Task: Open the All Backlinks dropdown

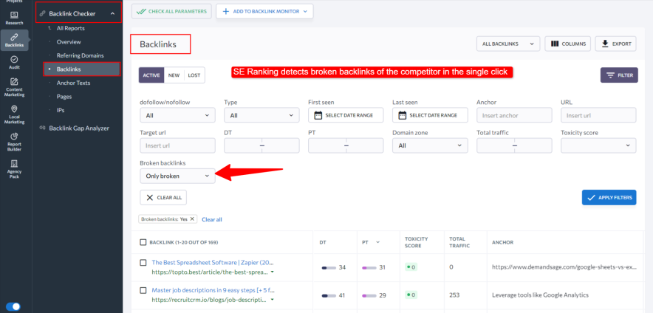Action: (508, 44)
